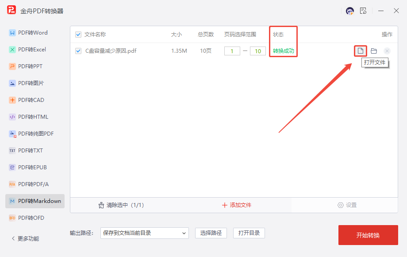Open converted file with 打开文件 icon
This screenshot has height=257, width=407.
[x=361, y=51]
